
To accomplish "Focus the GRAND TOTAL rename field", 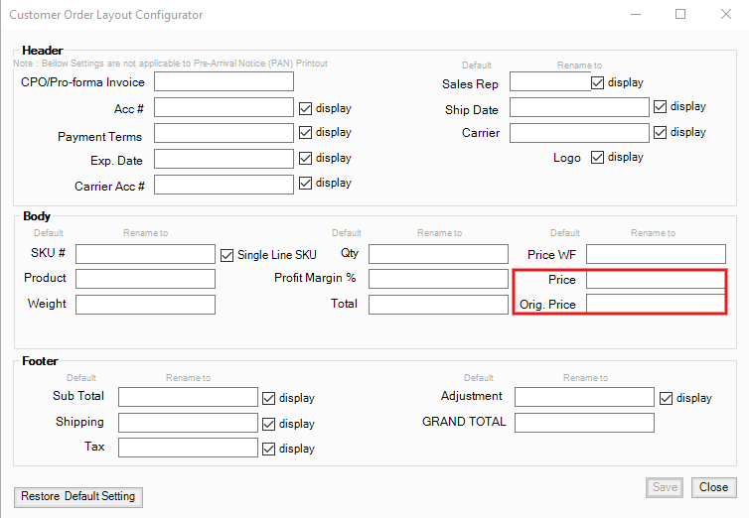I will (584, 423).
